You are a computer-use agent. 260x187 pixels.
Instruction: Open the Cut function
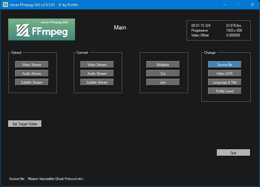coord(163,73)
